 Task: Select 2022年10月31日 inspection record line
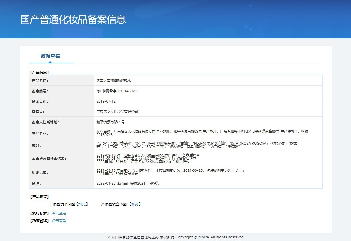point(143,162)
